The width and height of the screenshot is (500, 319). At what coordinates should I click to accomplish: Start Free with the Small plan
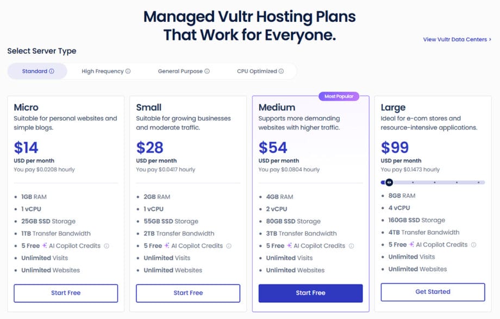pyautogui.click(x=187, y=292)
